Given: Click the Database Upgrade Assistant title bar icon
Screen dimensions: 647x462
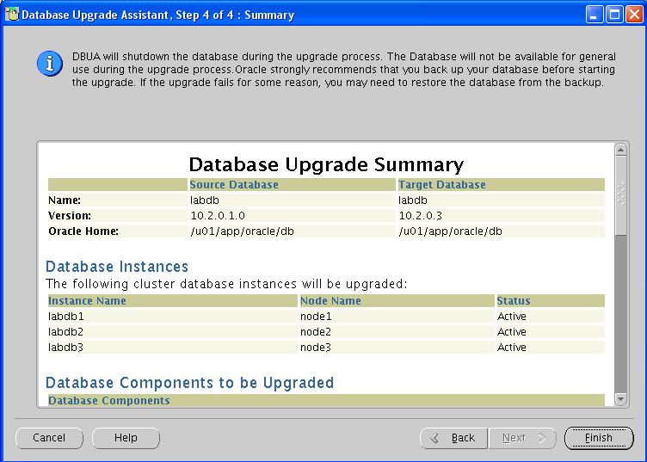Looking at the screenshot, I should coord(11,14).
